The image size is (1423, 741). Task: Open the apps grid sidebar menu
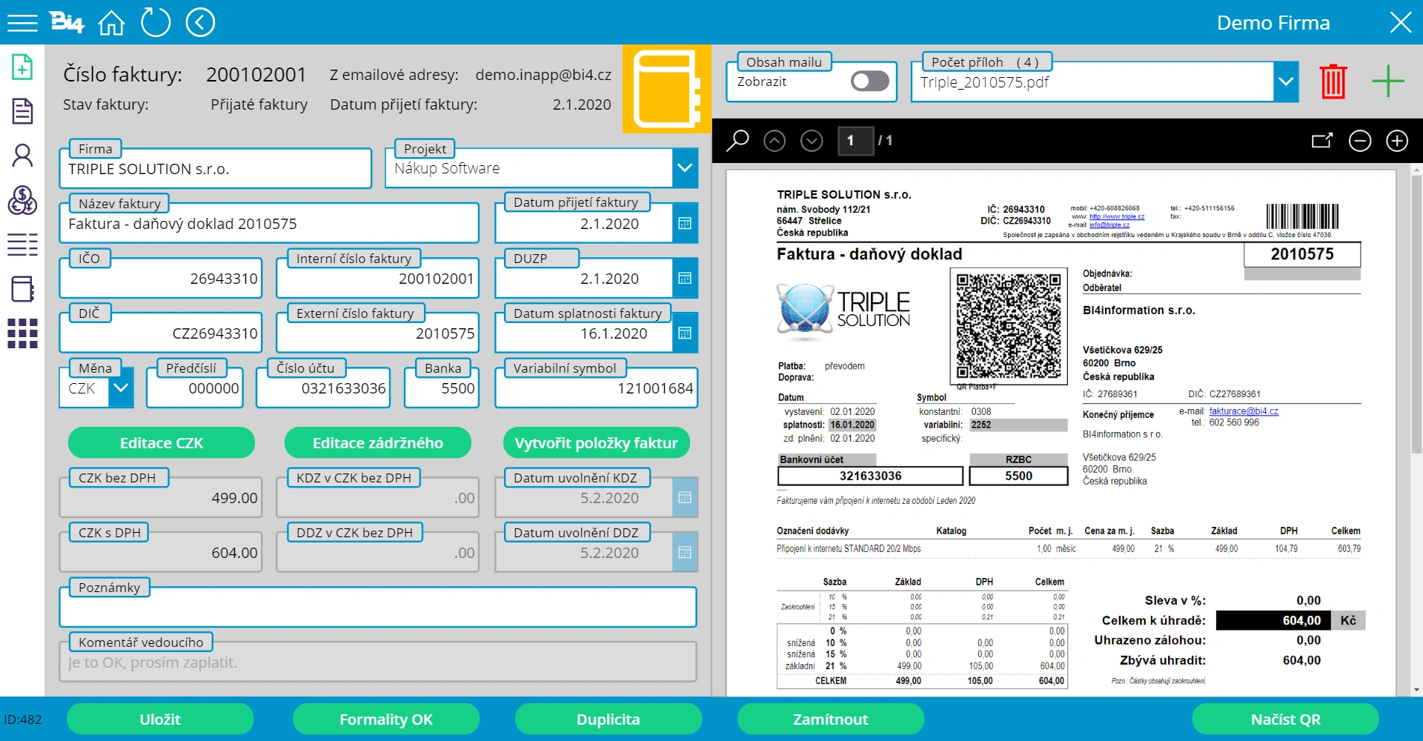click(x=22, y=333)
